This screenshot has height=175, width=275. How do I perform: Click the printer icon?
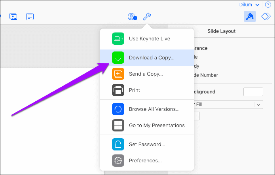tap(118, 90)
